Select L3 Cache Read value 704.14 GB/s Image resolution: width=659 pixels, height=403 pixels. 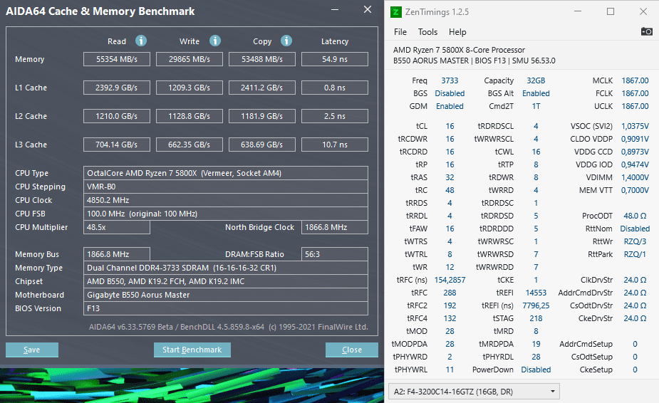117,145
